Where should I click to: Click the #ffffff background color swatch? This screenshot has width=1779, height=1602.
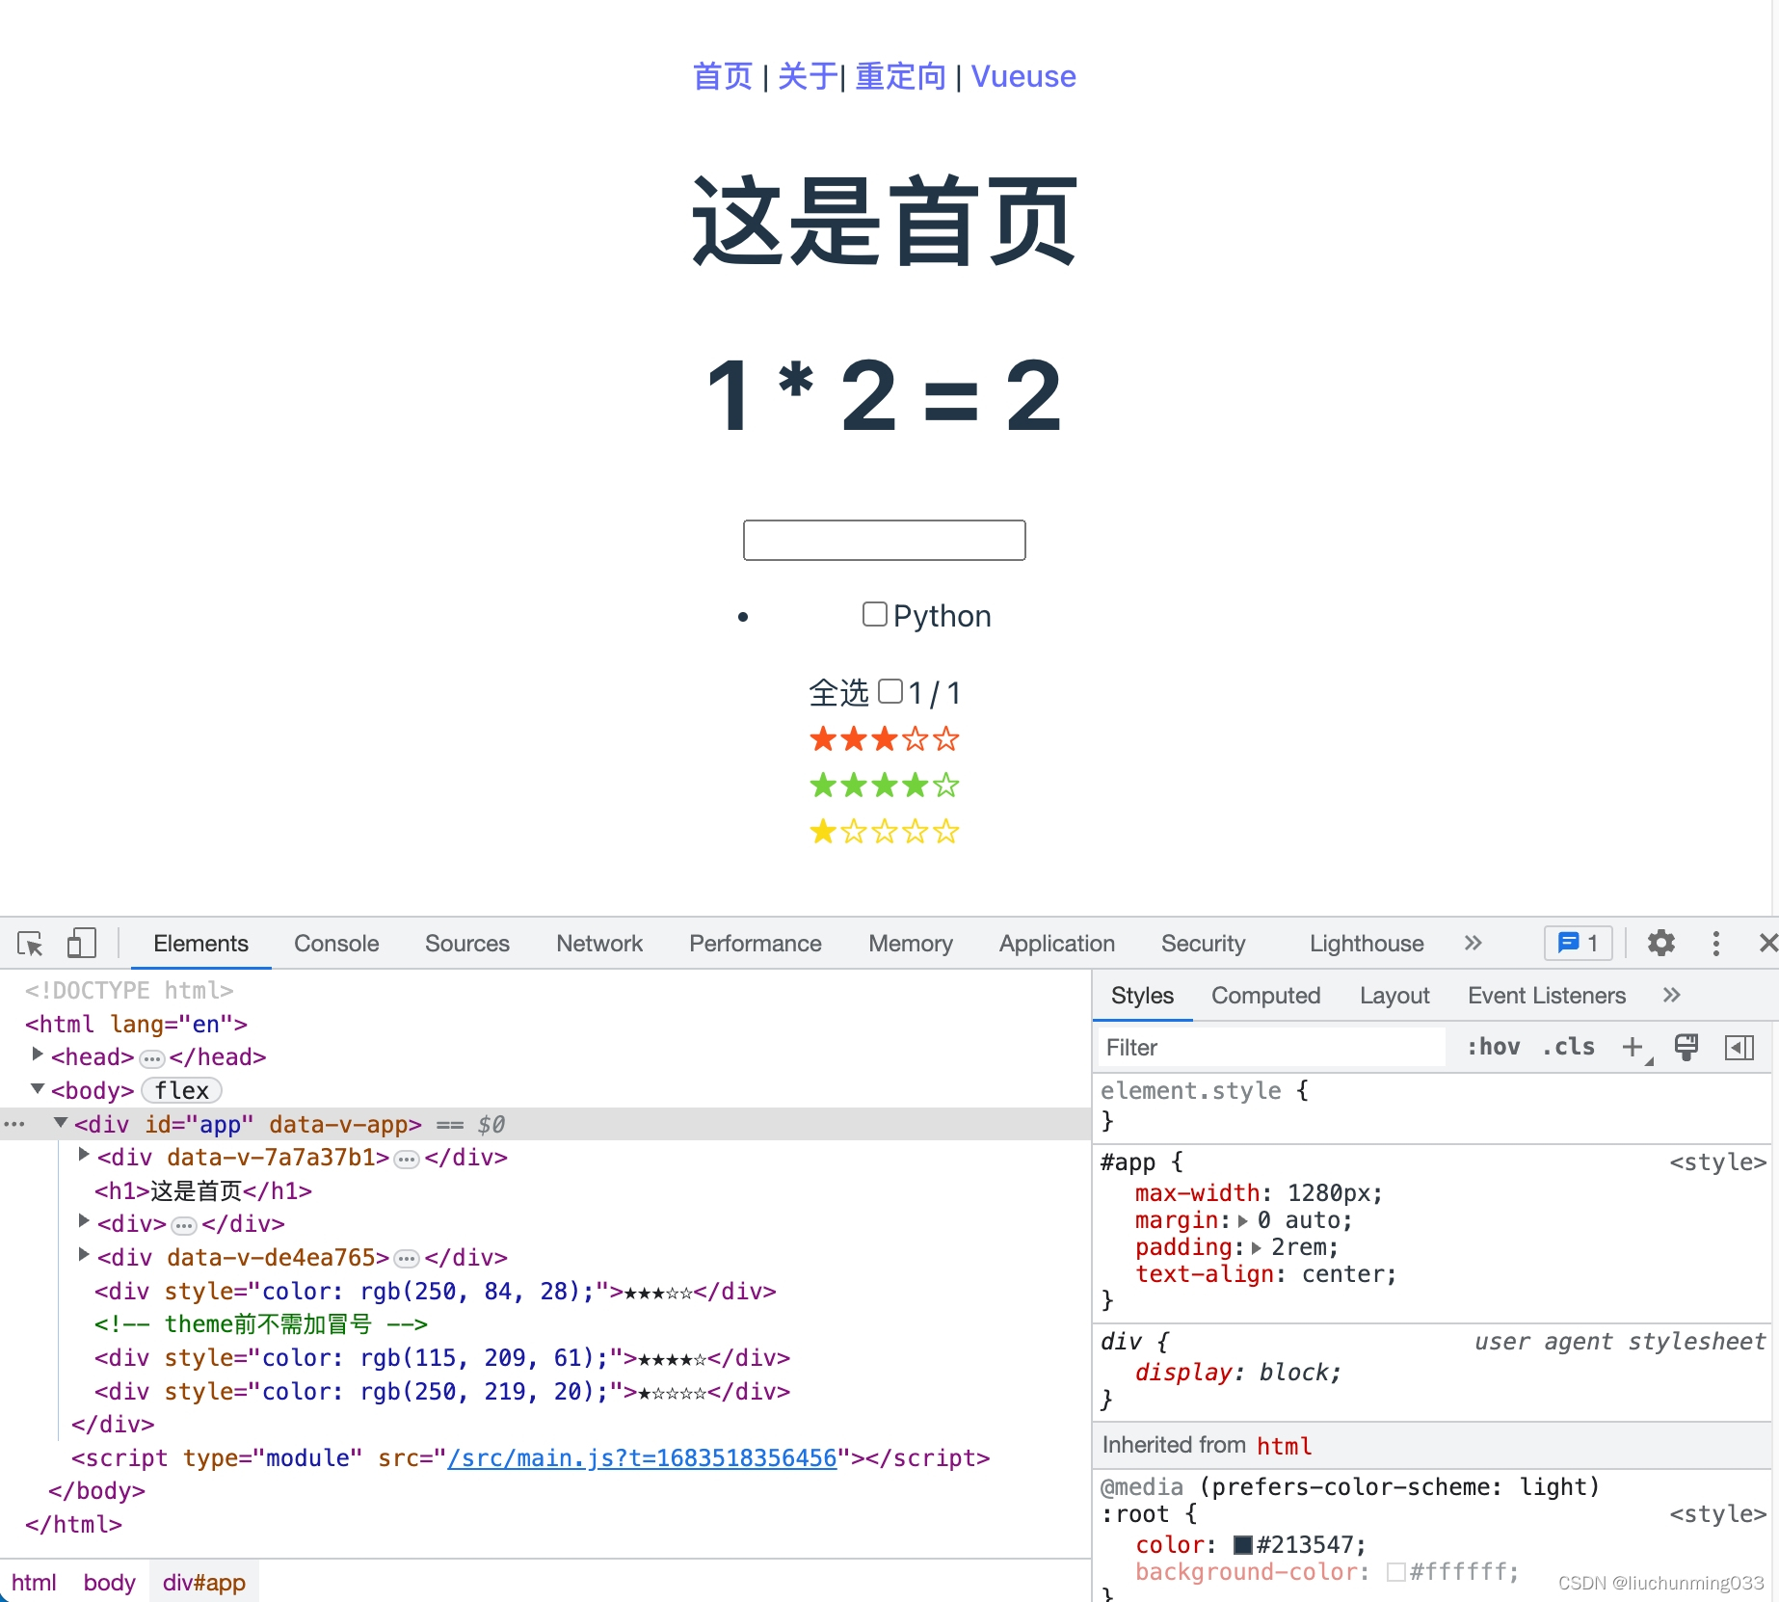[x=1395, y=1572]
